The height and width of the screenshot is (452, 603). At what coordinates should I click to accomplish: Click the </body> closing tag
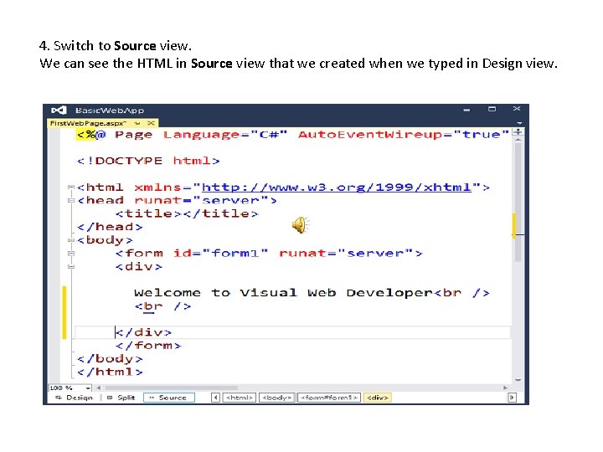110,358
